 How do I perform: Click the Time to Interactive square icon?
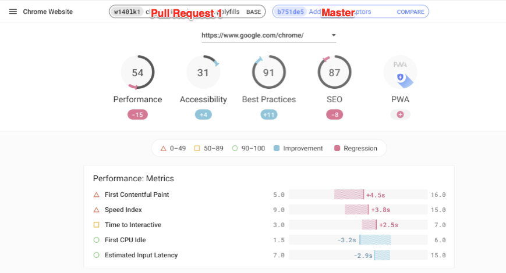96,225
